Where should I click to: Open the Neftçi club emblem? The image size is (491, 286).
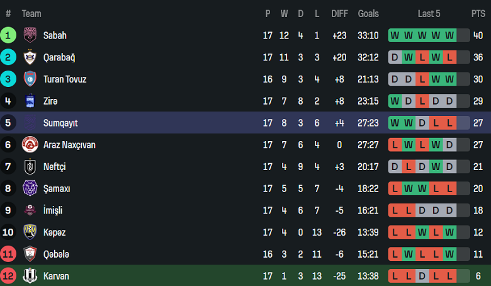(x=30, y=166)
